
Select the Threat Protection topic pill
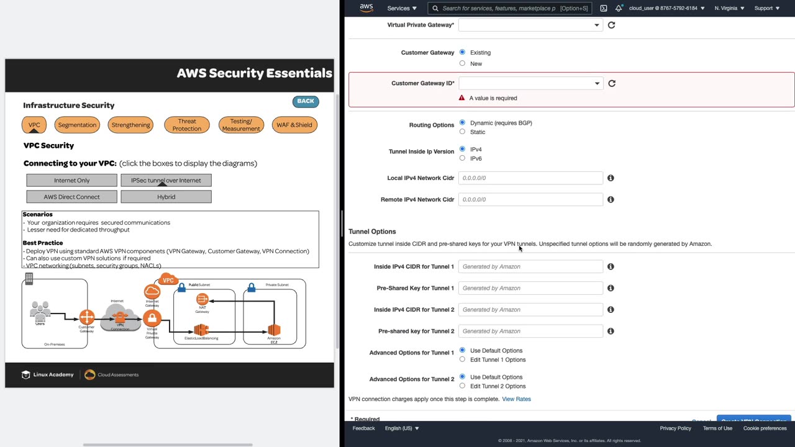187,125
